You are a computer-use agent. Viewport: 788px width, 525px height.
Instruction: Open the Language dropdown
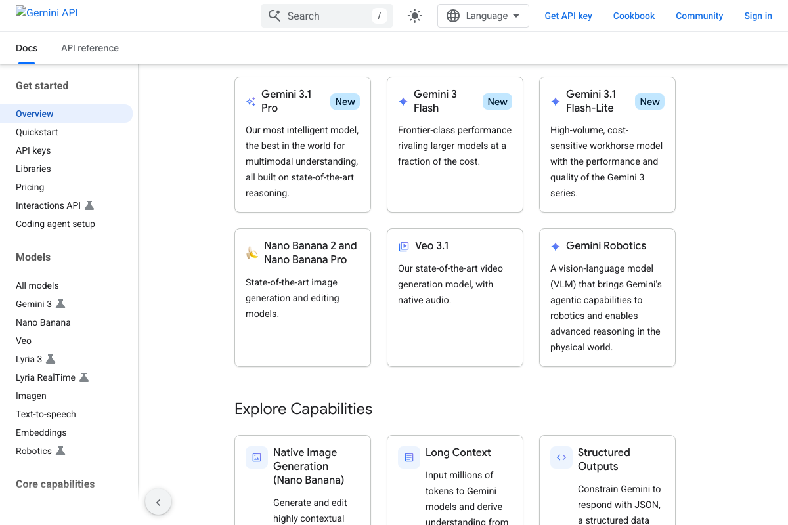483,16
